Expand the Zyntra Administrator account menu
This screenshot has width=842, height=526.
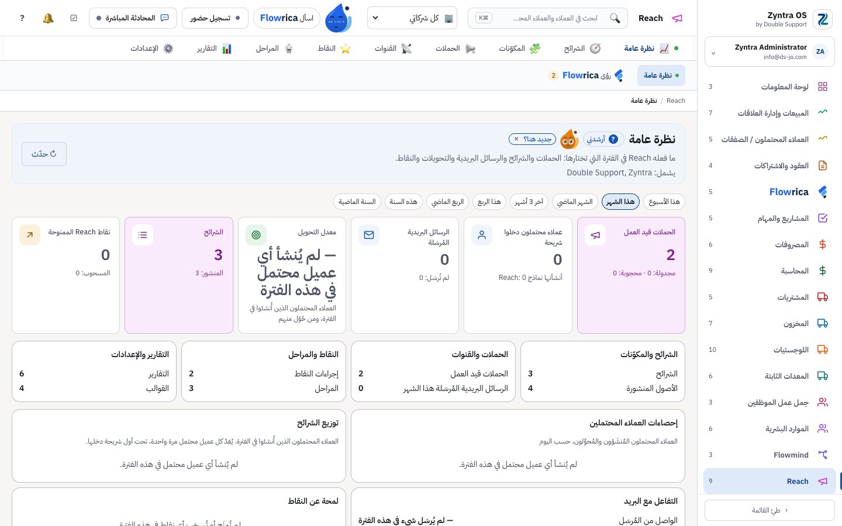(769, 51)
